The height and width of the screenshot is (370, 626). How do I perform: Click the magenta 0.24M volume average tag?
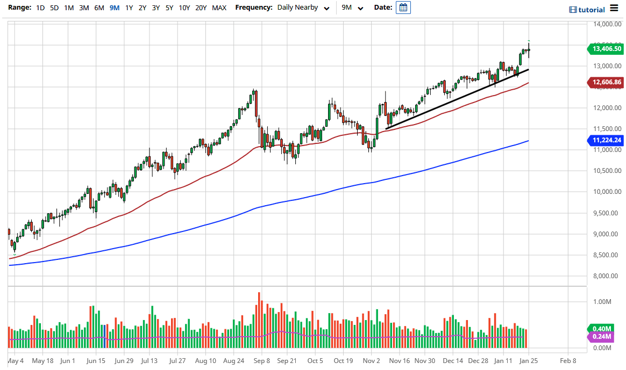point(601,336)
